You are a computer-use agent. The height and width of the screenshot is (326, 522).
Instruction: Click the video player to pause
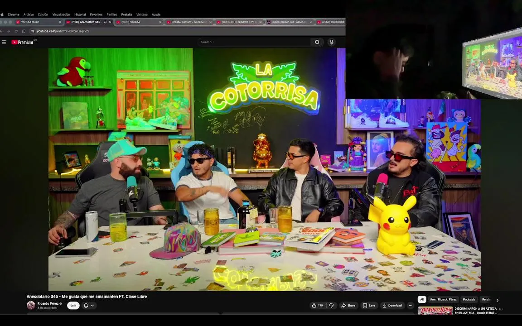264,169
